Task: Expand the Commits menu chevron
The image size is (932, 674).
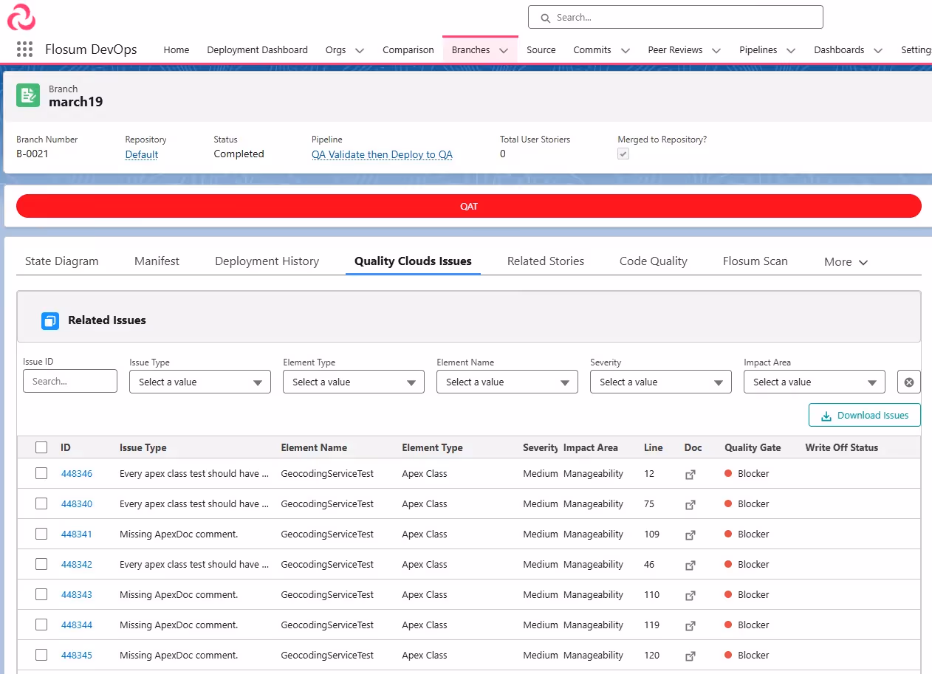Action: pyautogui.click(x=626, y=50)
